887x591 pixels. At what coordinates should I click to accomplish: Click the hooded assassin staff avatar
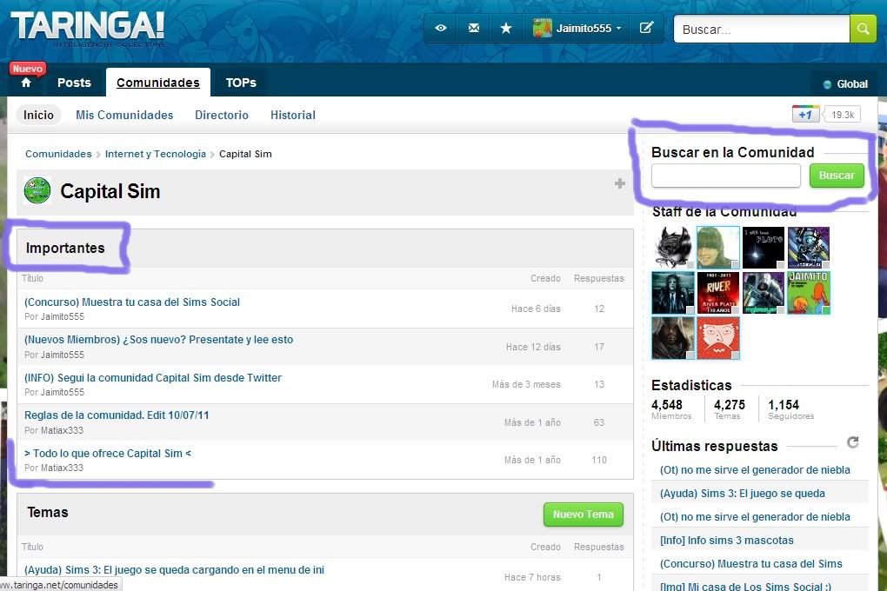[672, 337]
